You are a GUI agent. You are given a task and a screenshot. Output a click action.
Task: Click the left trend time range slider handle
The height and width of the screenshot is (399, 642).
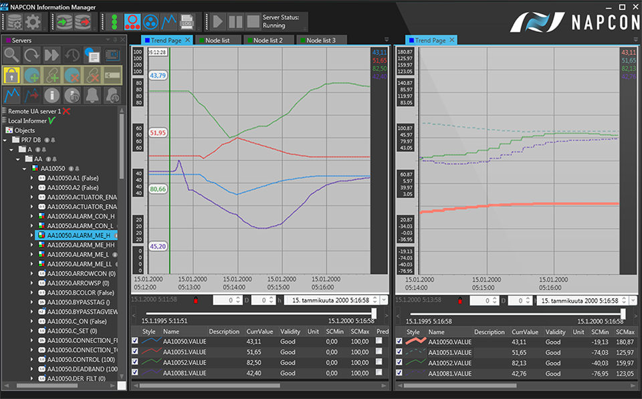tap(374, 313)
